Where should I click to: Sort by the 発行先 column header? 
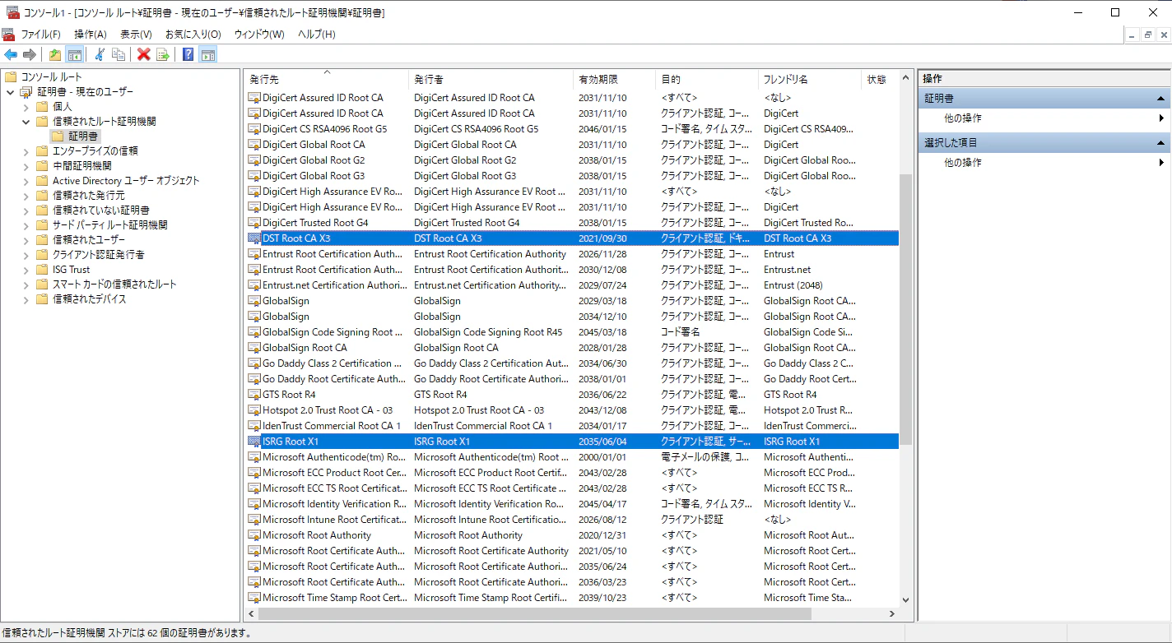(x=326, y=80)
